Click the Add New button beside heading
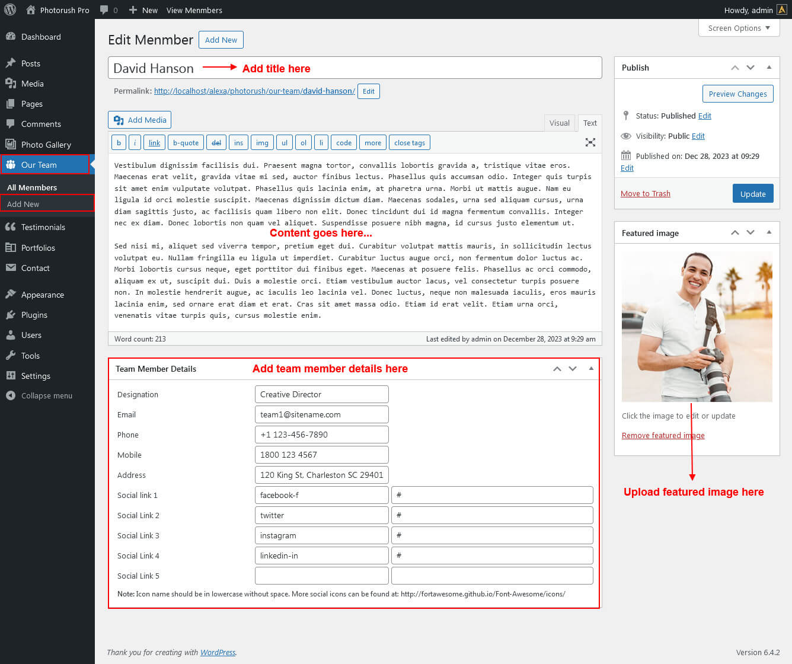The image size is (792, 664). 221,40
